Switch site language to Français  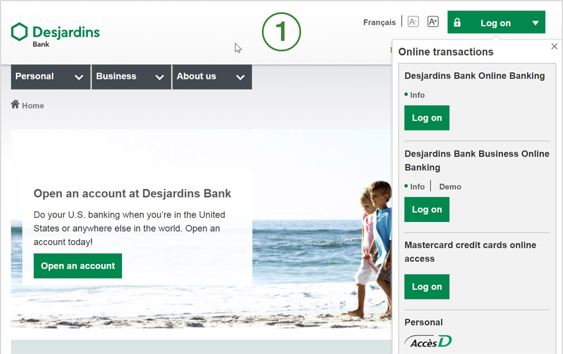click(379, 23)
